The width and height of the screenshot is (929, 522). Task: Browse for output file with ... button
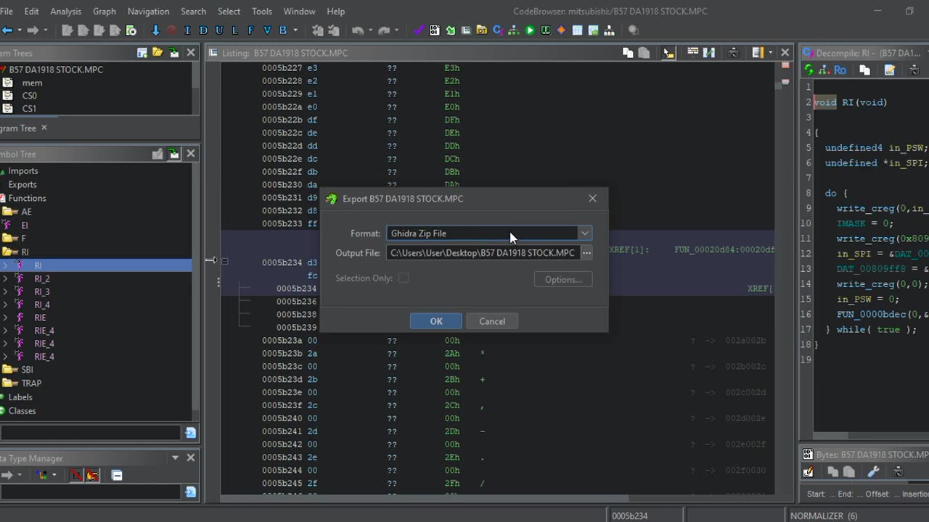click(x=586, y=252)
